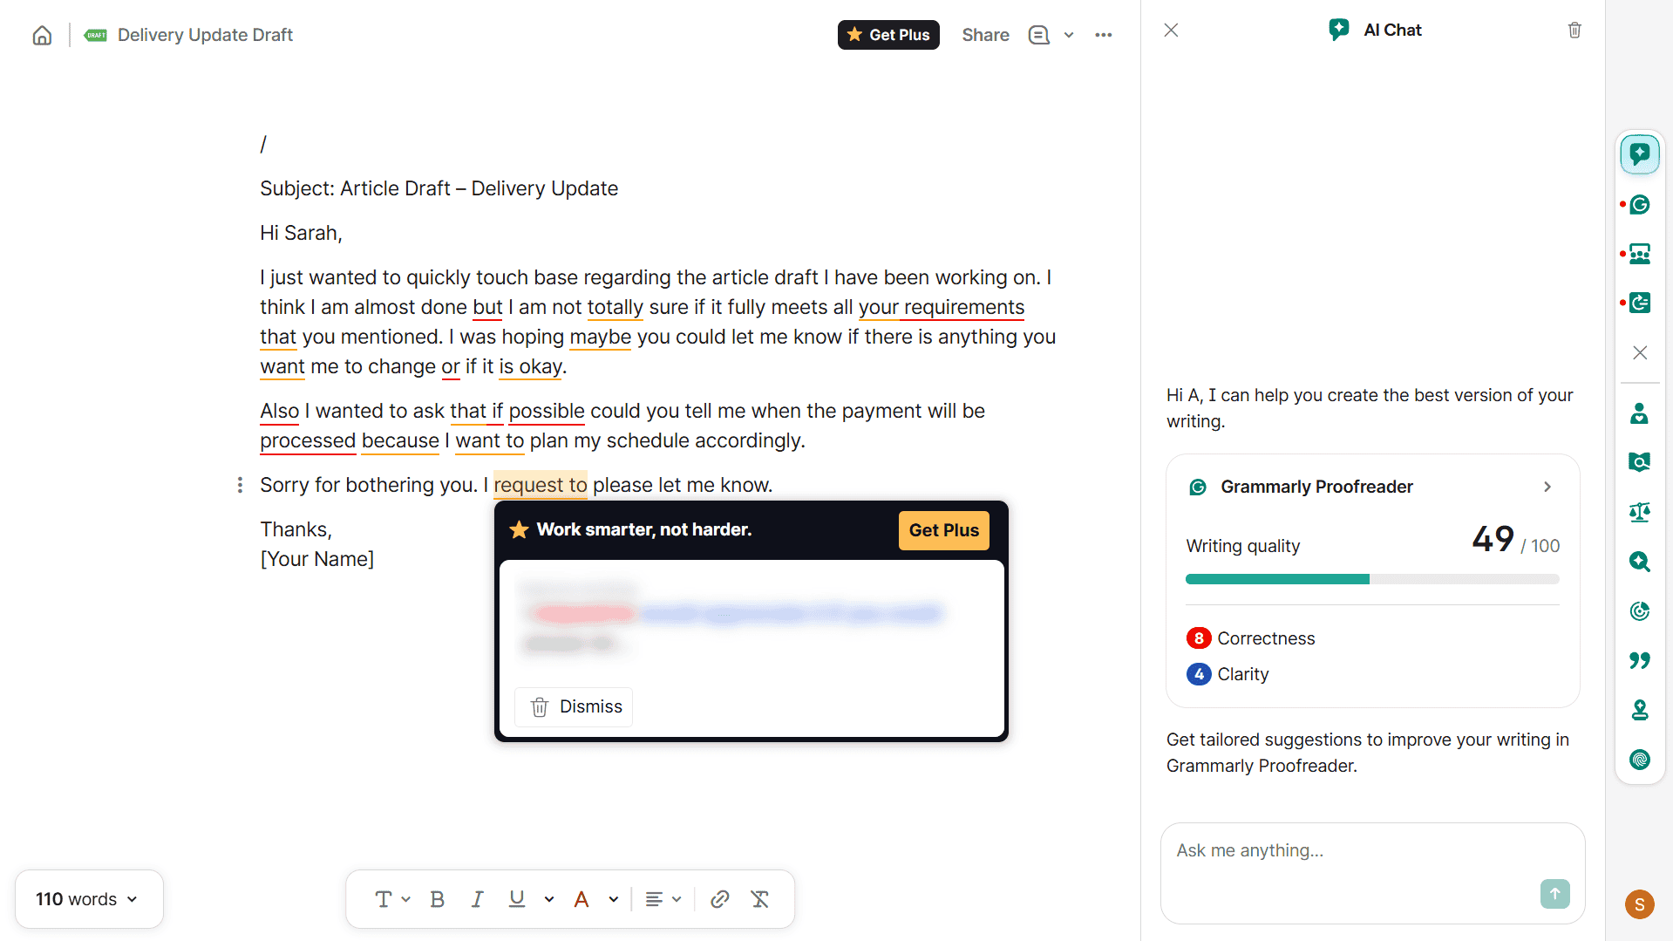Screen dimensions: 1673x941
Task: Insert a link with the link icon
Action: click(x=719, y=899)
